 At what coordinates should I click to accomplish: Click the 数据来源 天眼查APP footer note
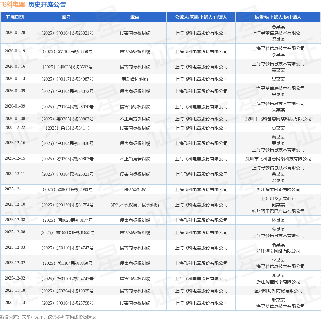coord(48,317)
